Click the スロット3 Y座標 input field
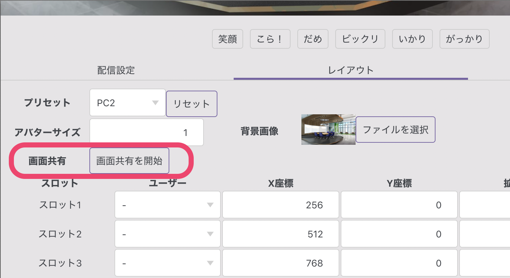This screenshot has width=510, height=278. (x=399, y=263)
